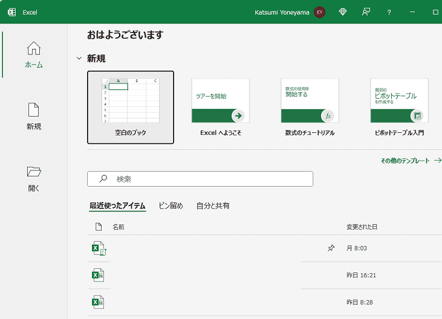
Task: Sort by the 変更された日 column header
Action: coord(362,227)
